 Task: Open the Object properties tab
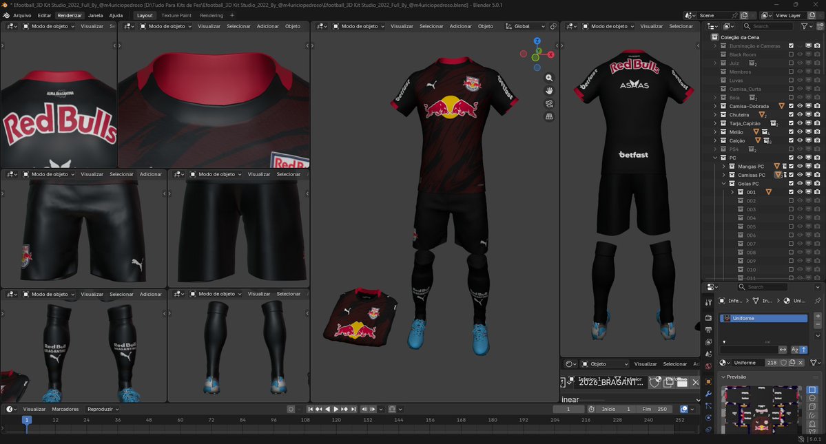[x=708, y=381]
